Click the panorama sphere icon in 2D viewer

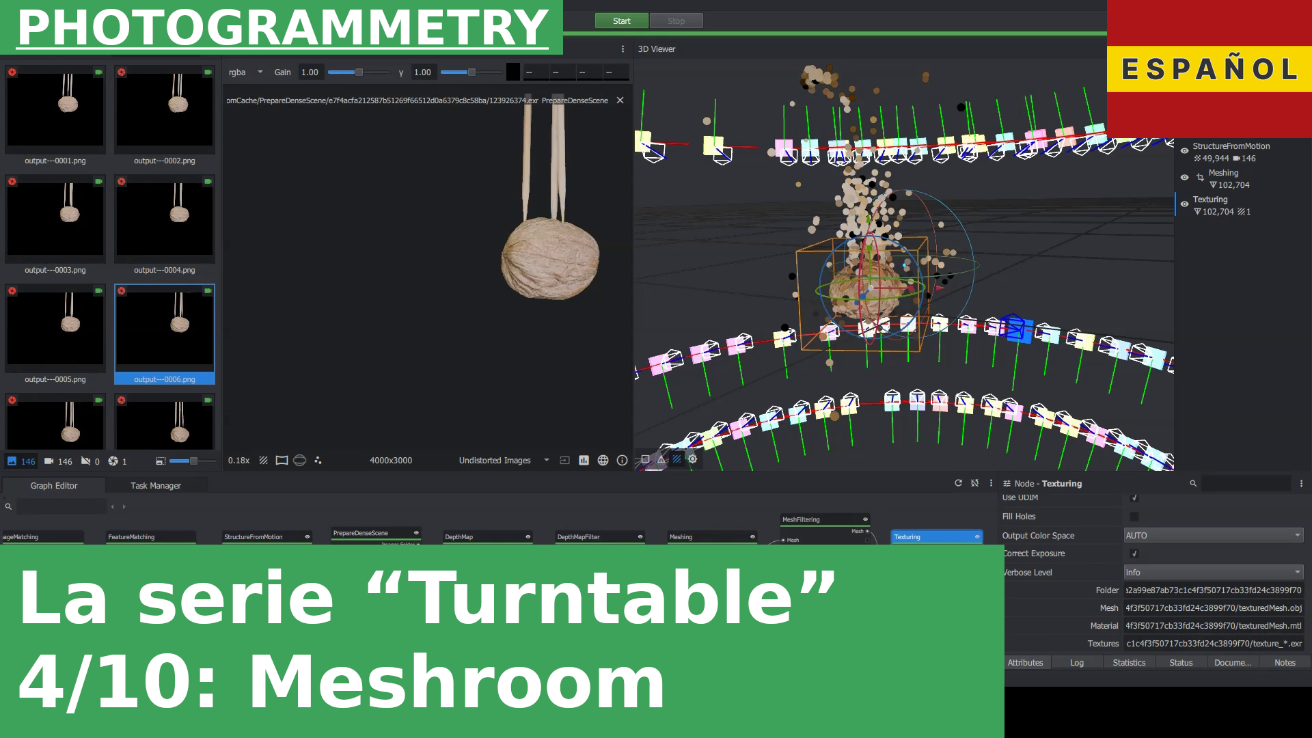coord(299,461)
